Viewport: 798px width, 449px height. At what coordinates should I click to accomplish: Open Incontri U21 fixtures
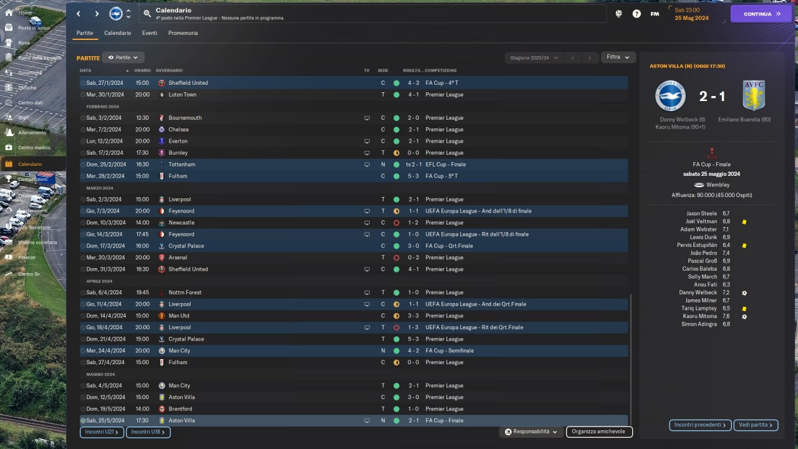pyautogui.click(x=102, y=432)
